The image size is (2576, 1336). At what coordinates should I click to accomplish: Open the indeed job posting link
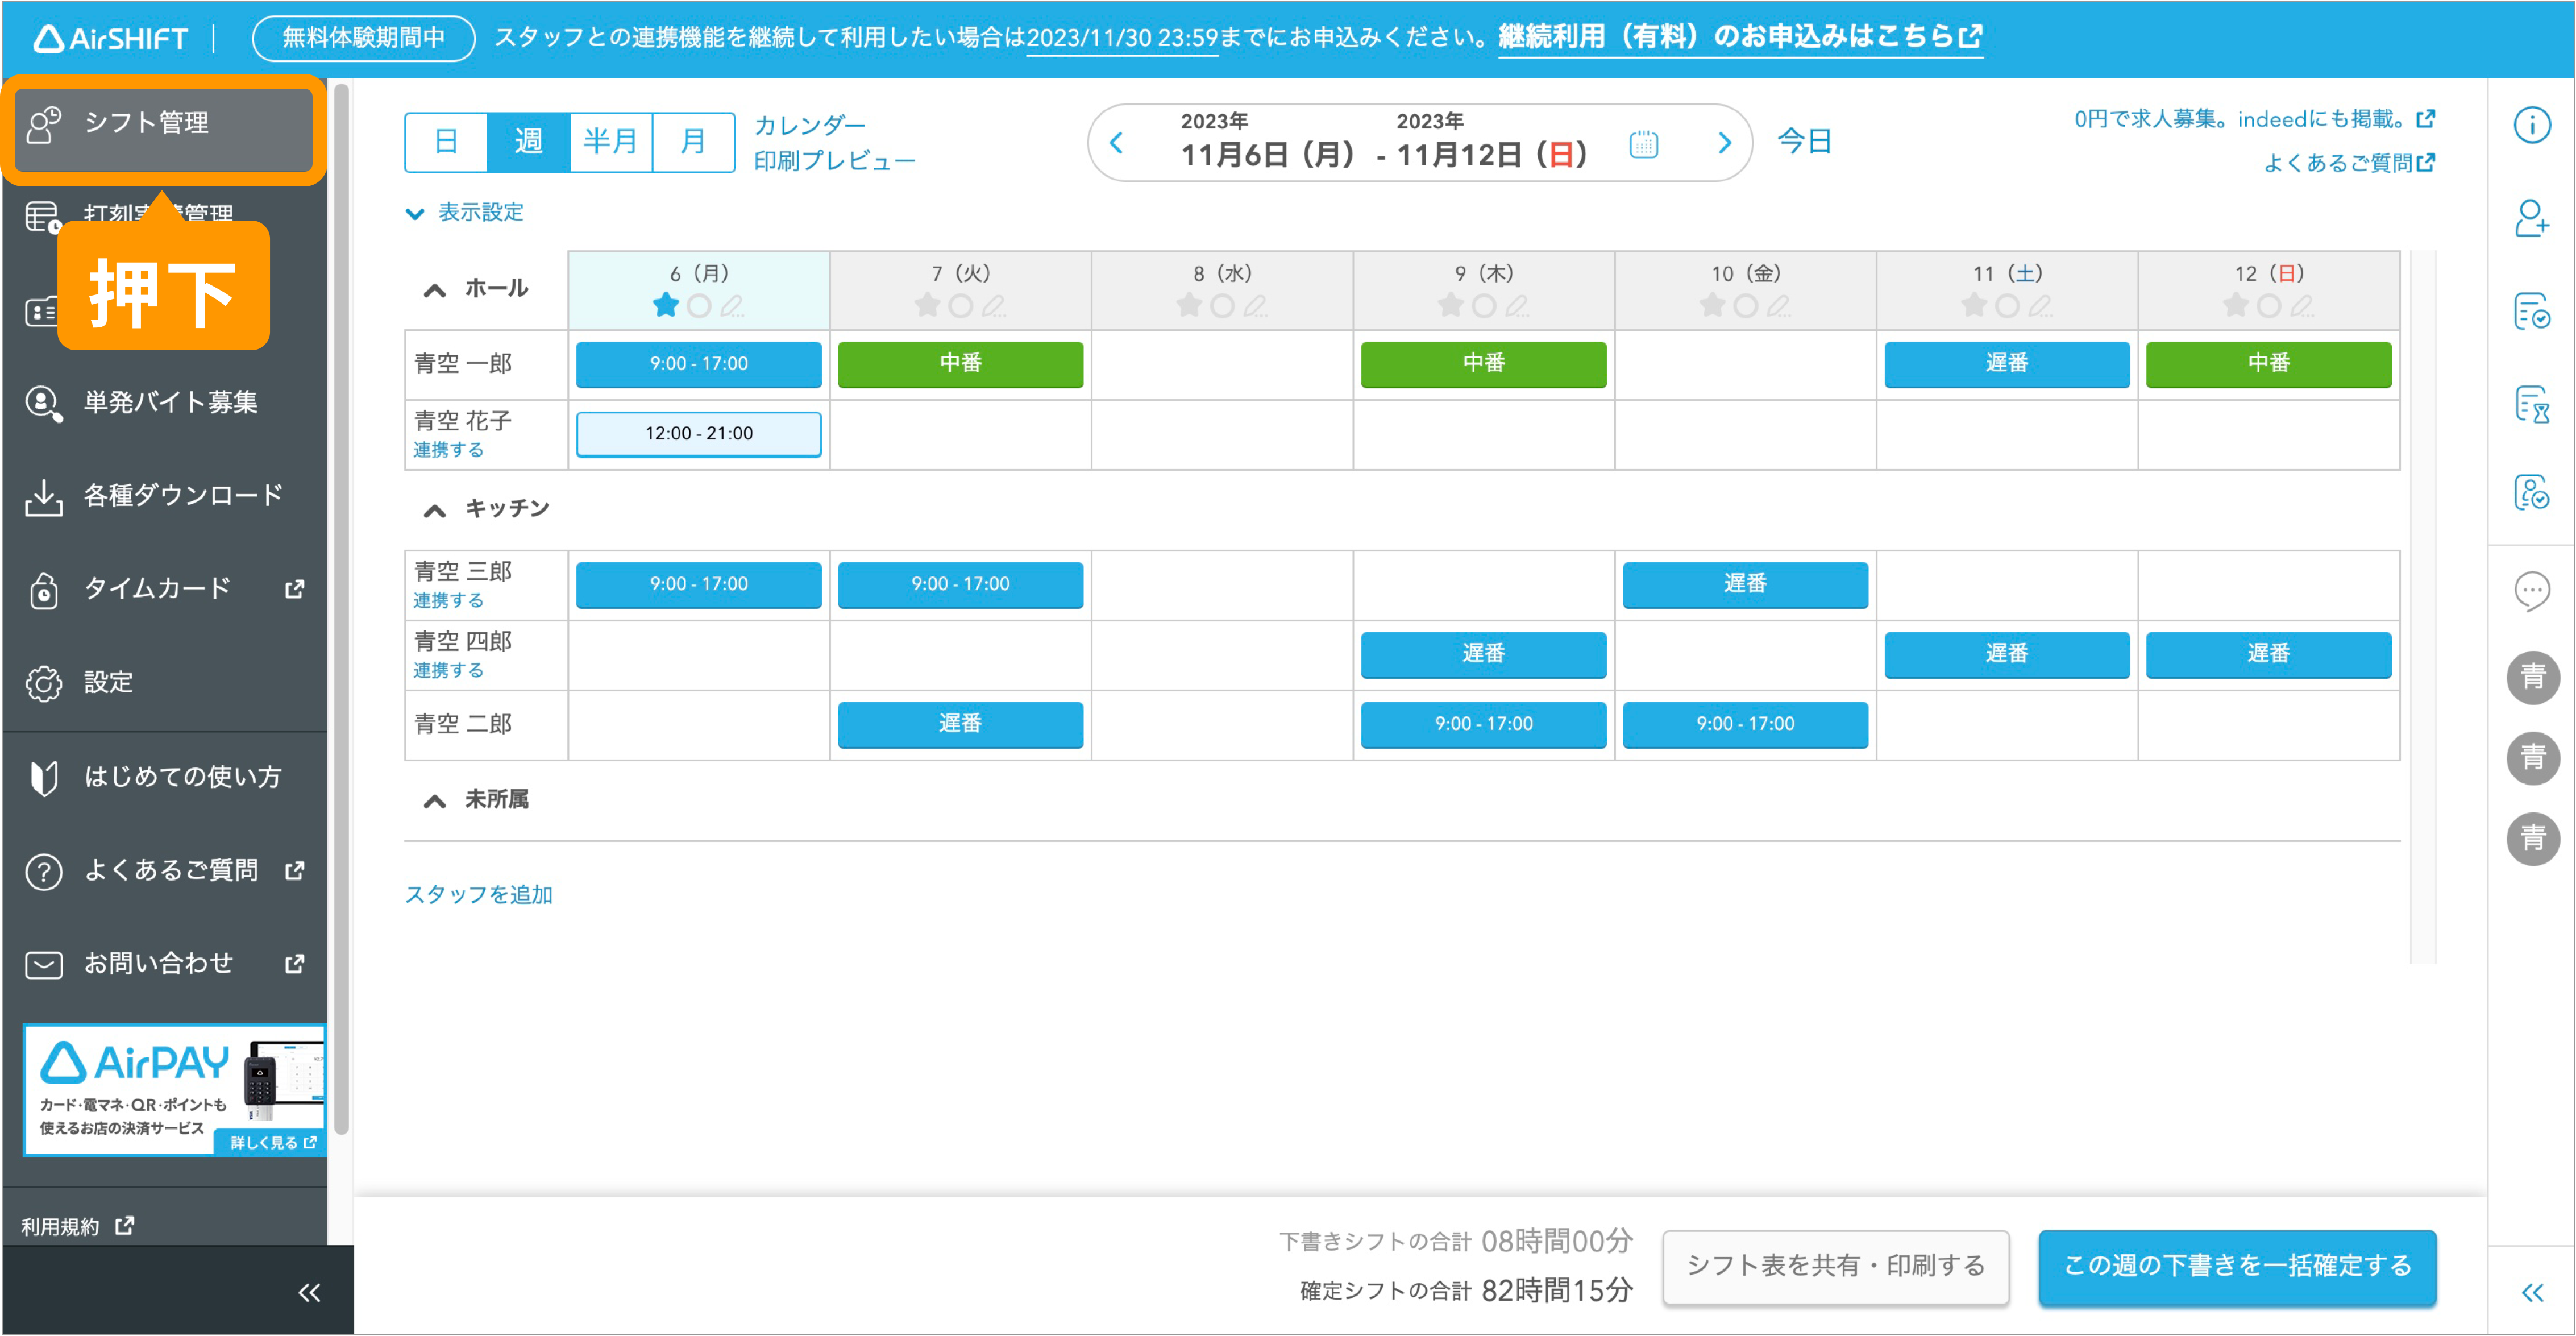coord(2254,120)
